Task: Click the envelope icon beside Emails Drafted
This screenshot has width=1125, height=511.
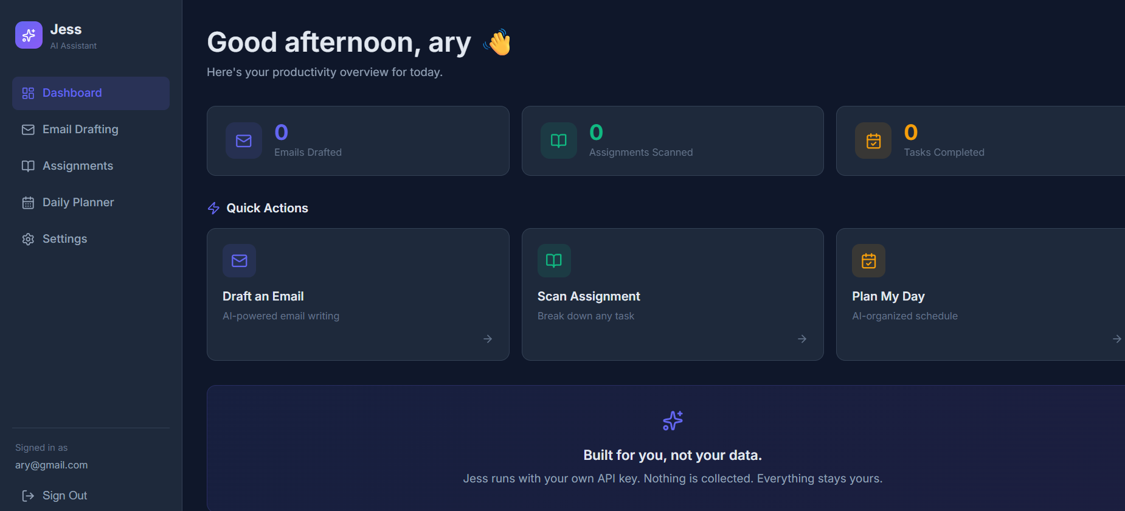Action: pyautogui.click(x=244, y=141)
